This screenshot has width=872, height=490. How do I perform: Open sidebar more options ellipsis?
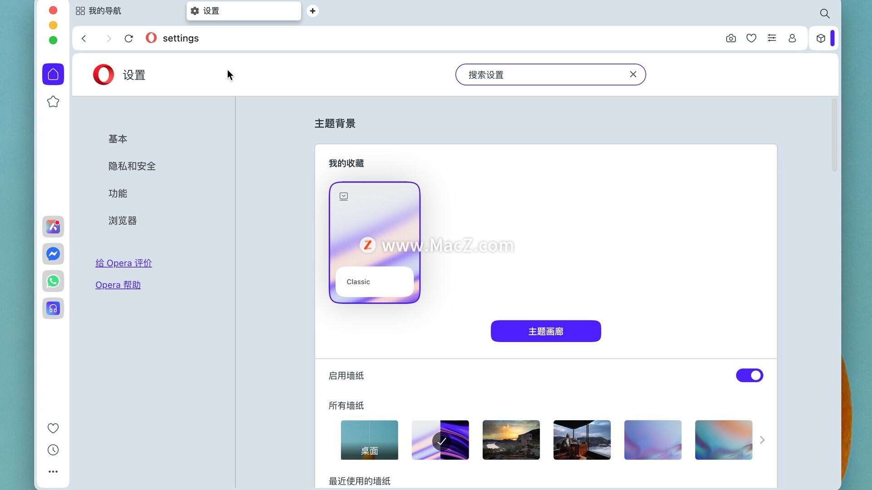tap(53, 471)
